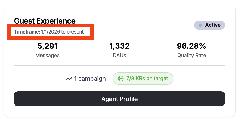Click the Active status label text
This screenshot has height=122, width=240.
213,25
